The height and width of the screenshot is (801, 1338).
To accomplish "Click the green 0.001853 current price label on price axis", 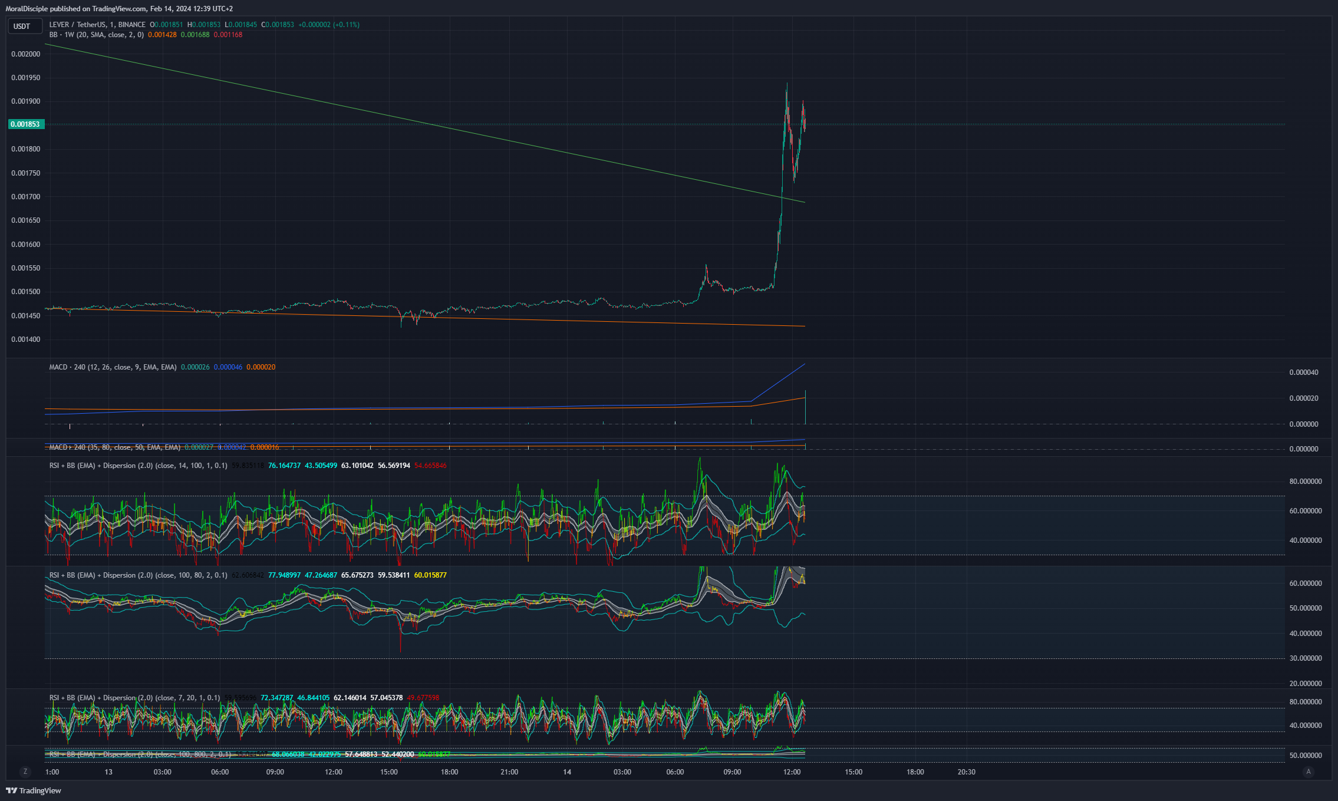I will click(x=26, y=124).
